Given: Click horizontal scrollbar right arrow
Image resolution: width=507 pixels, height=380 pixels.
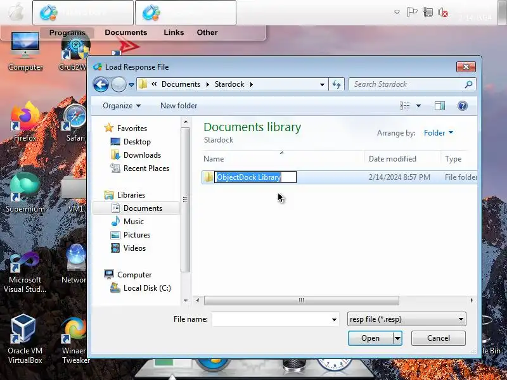Looking at the screenshot, I should pos(472,300).
